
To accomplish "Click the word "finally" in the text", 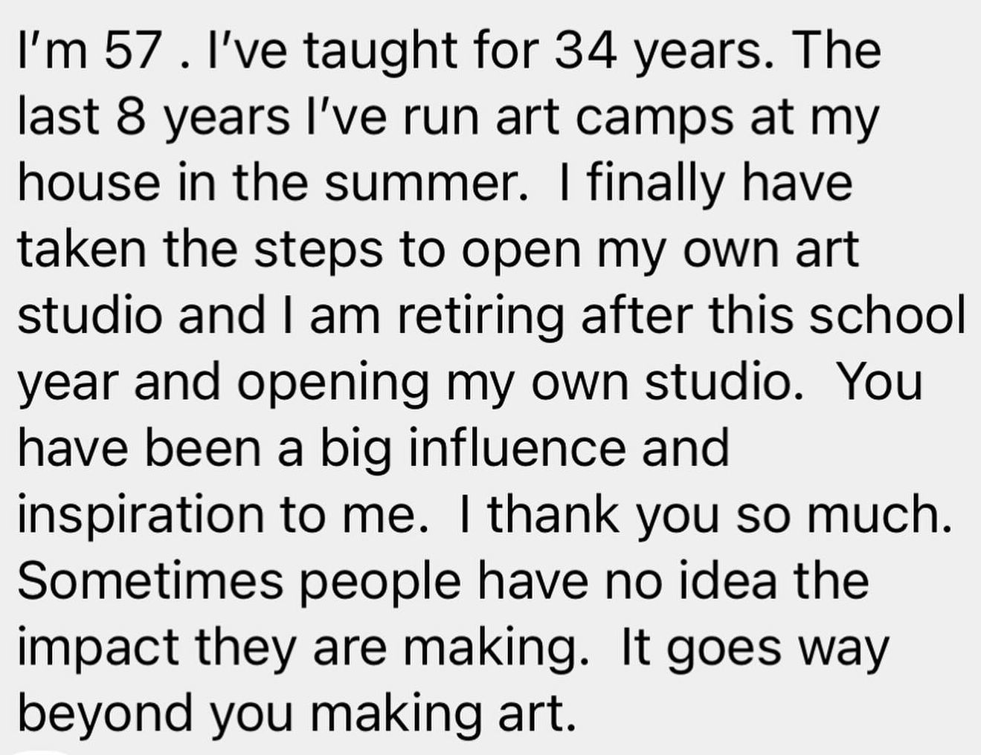I will pyautogui.click(x=654, y=184).
